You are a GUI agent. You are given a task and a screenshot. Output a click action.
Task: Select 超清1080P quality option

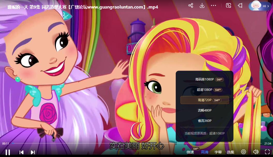pos(205,90)
